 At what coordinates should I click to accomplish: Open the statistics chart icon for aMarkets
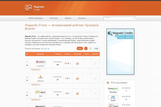point(77,78)
